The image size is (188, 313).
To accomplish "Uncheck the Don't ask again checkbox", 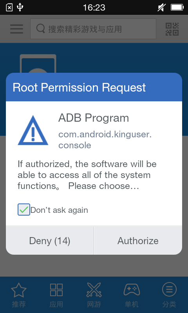I will [x=24, y=210].
